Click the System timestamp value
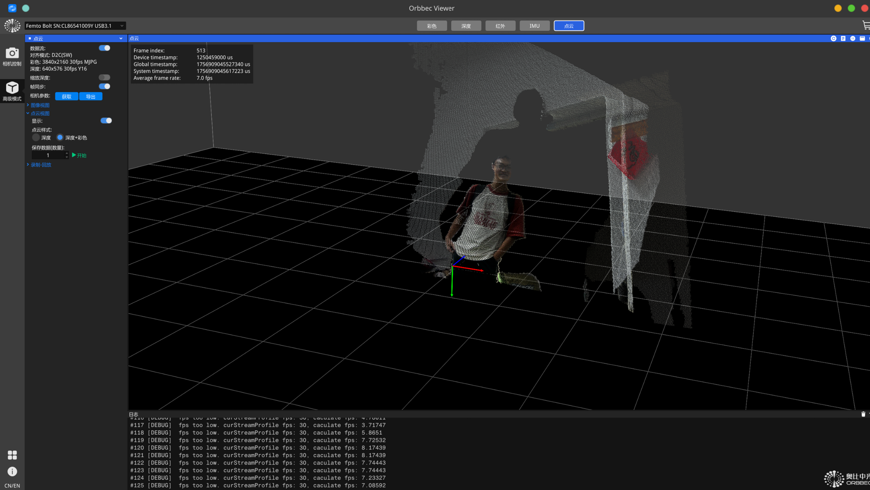870x490 pixels. pyautogui.click(x=223, y=71)
